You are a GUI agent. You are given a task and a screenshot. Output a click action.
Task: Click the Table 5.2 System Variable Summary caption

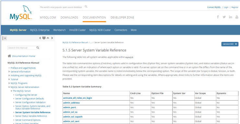tap(82, 87)
